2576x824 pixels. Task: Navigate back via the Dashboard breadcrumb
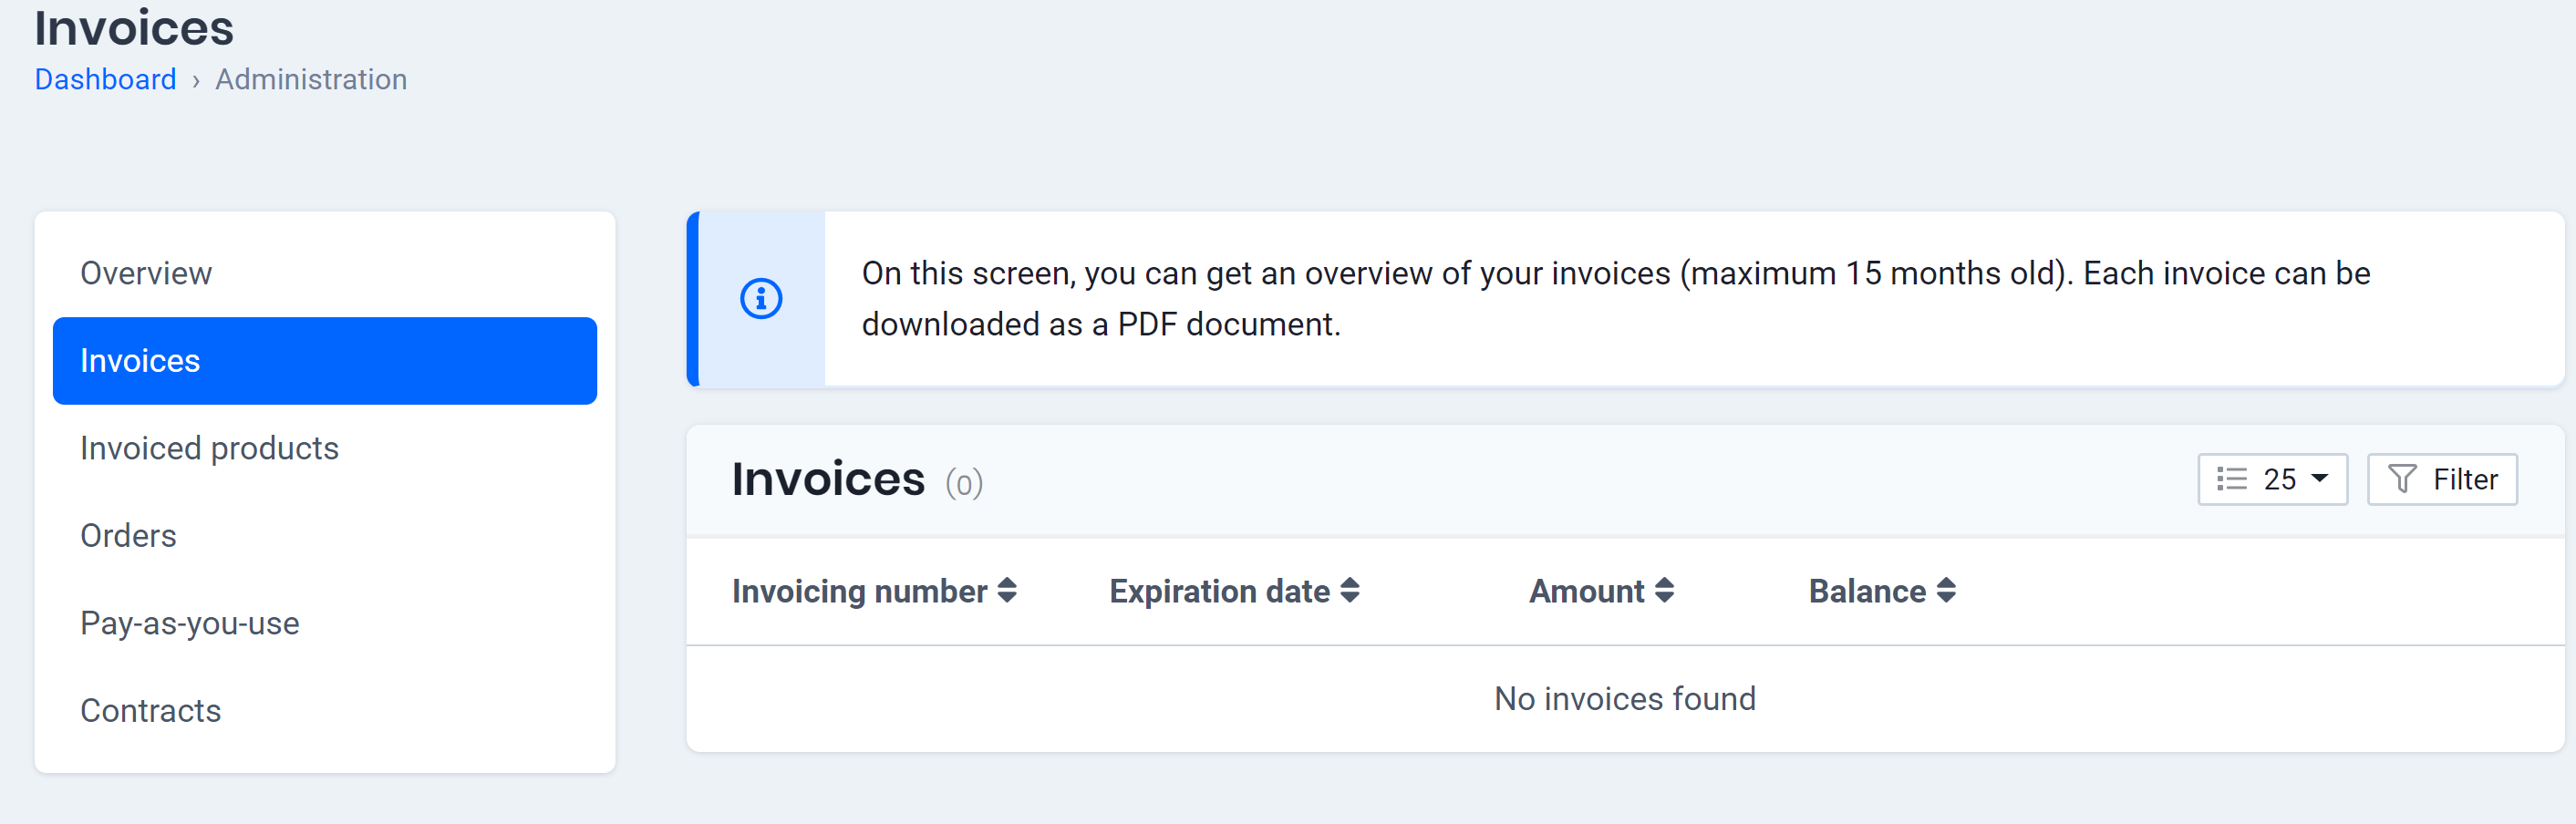click(x=105, y=79)
